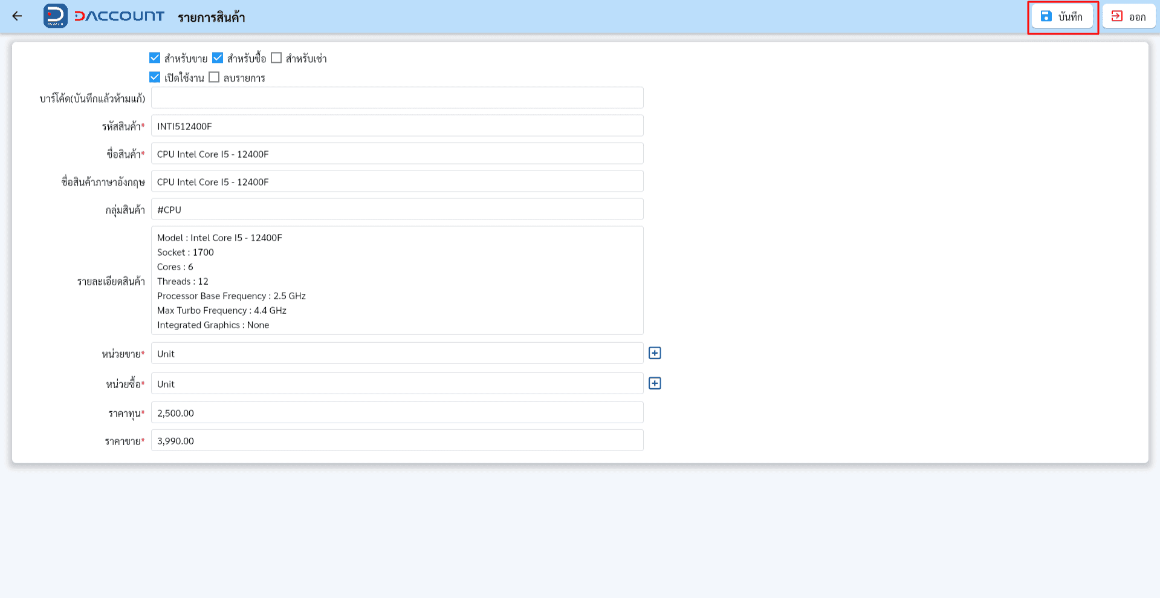Check the ลบรายการ checkbox
Screen dimensions: 1160x598
coord(214,77)
